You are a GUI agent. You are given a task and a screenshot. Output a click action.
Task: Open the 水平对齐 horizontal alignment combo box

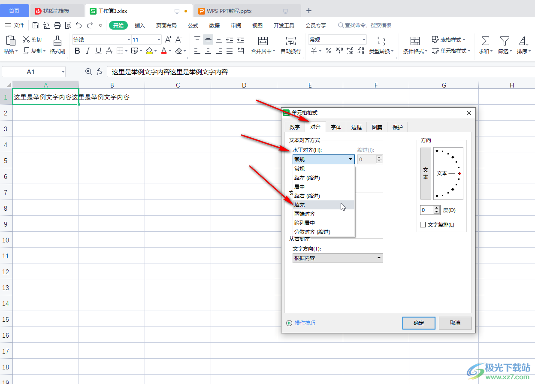[x=323, y=159]
